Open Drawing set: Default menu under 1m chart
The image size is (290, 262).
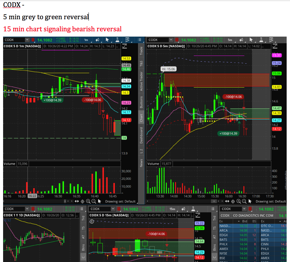click(120, 202)
